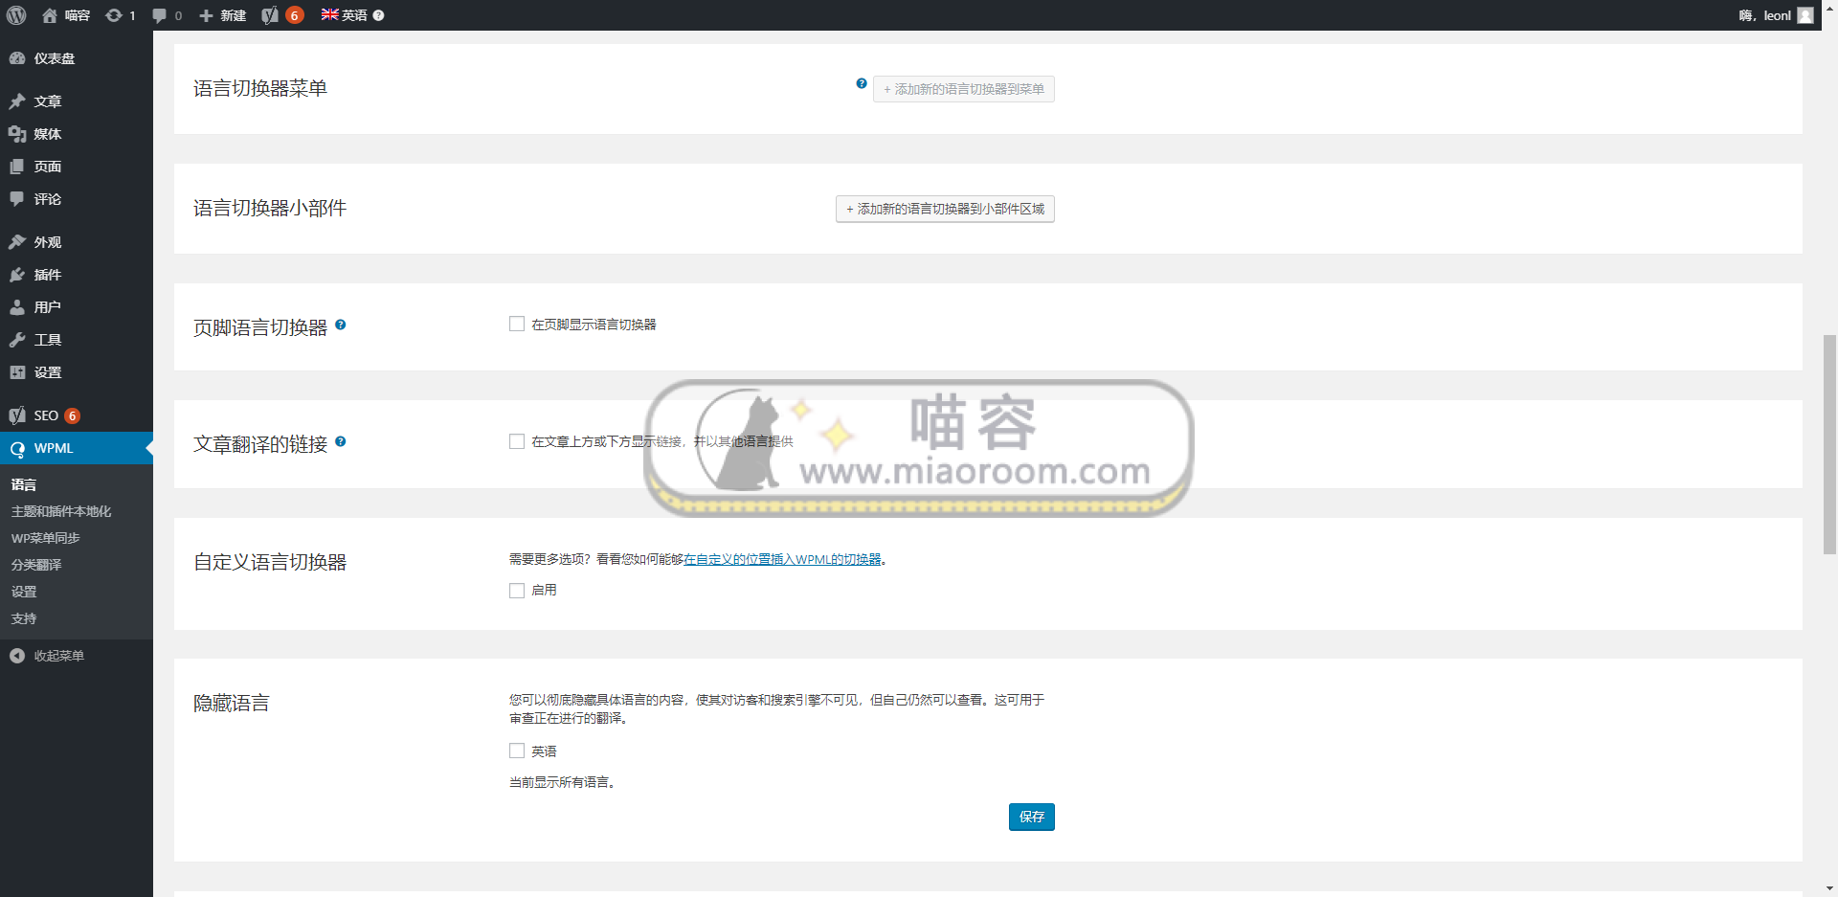Click 添加新的语言切换器到小部件区域 button
Viewport: 1838px width, 897px height.
pos(945,209)
